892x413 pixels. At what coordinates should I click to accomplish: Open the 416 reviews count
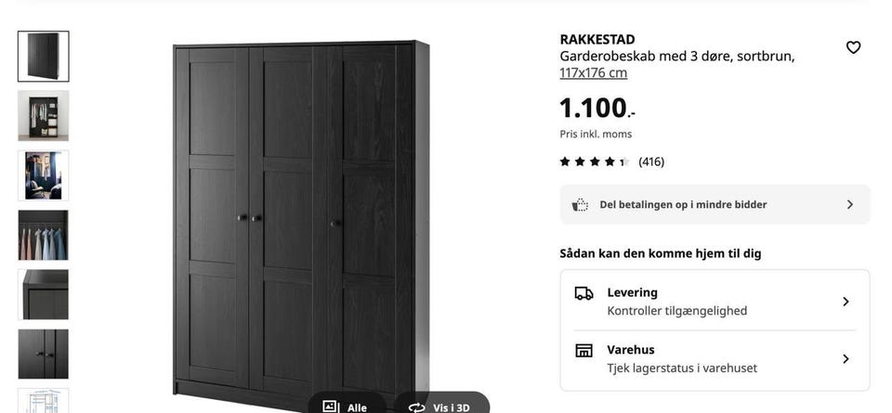tap(651, 161)
